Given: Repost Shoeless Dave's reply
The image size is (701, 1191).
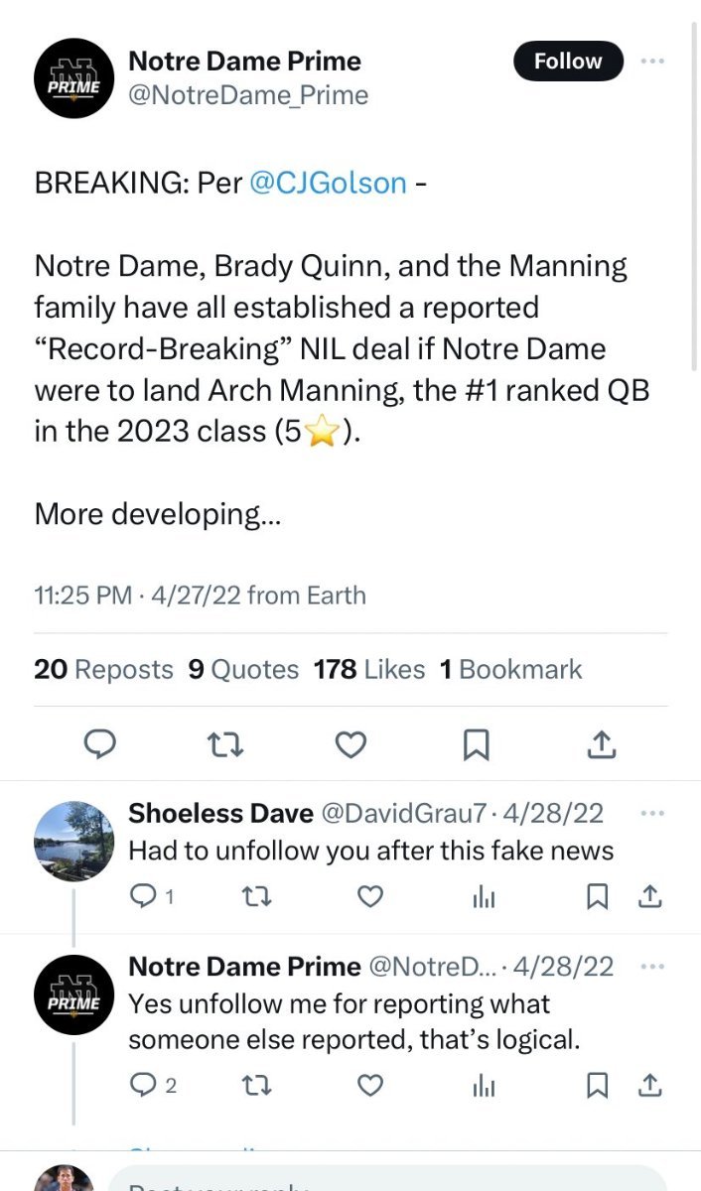Looking at the screenshot, I should coord(255,897).
